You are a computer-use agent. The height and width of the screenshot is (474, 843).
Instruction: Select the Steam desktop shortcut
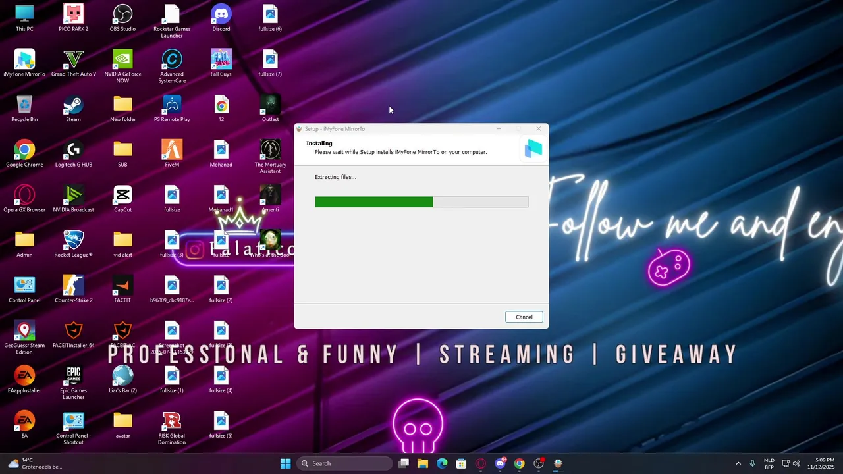[x=74, y=109]
